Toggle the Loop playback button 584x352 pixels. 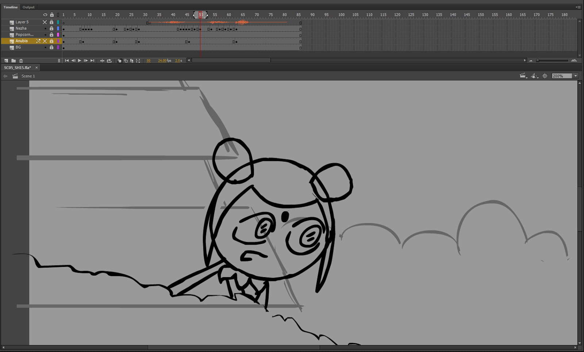[x=109, y=61]
